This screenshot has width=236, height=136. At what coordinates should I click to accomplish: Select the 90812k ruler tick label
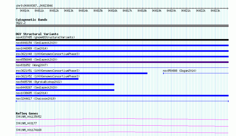pyautogui.click(x=54, y=11)
